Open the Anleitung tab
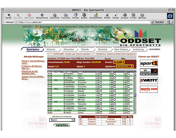Viewport: 176px width, 138px height. point(138,49)
